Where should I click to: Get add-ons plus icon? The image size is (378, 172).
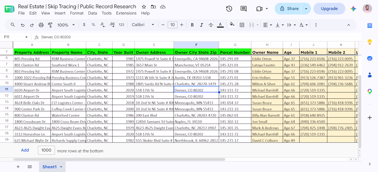click(x=369, y=118)
